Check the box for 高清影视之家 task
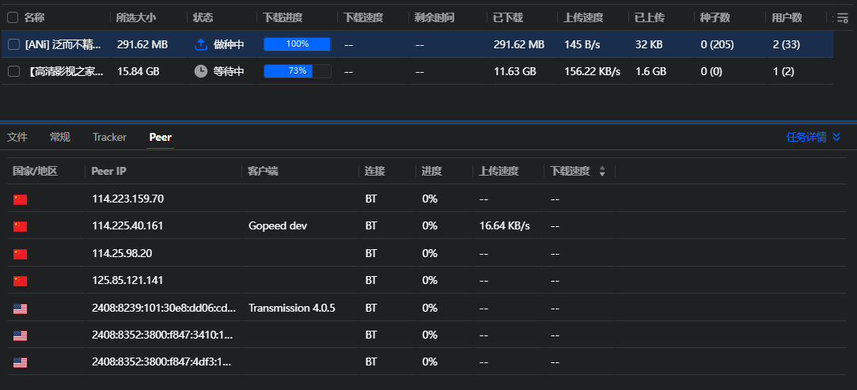 click(x=14, y=71)
